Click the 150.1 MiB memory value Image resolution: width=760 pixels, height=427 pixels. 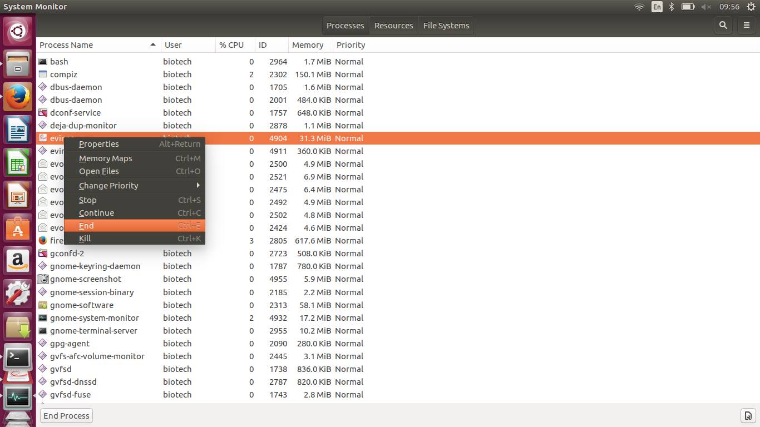pyautogui.click(x=313, y=74)
